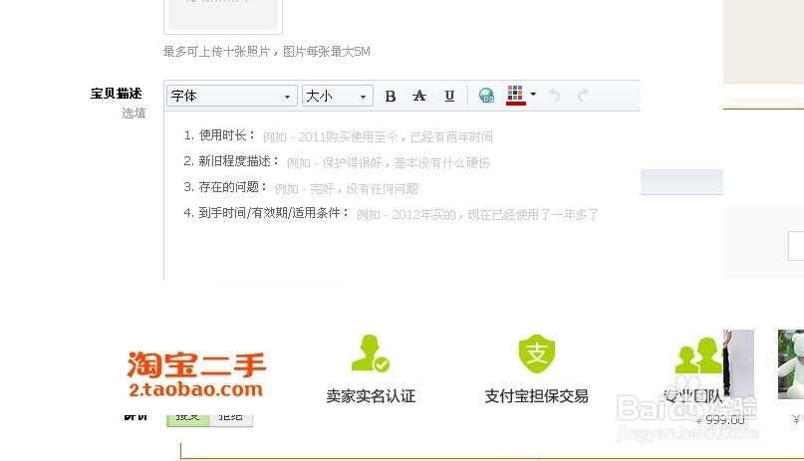Click the 淘宝二手 2.taobao.com logo
Image resolution: width=804 pixels, height=461 pixels.
[x=196, y=374]
